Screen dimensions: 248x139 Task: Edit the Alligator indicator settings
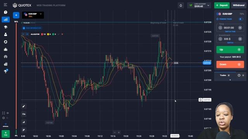(x=59, y=34)
